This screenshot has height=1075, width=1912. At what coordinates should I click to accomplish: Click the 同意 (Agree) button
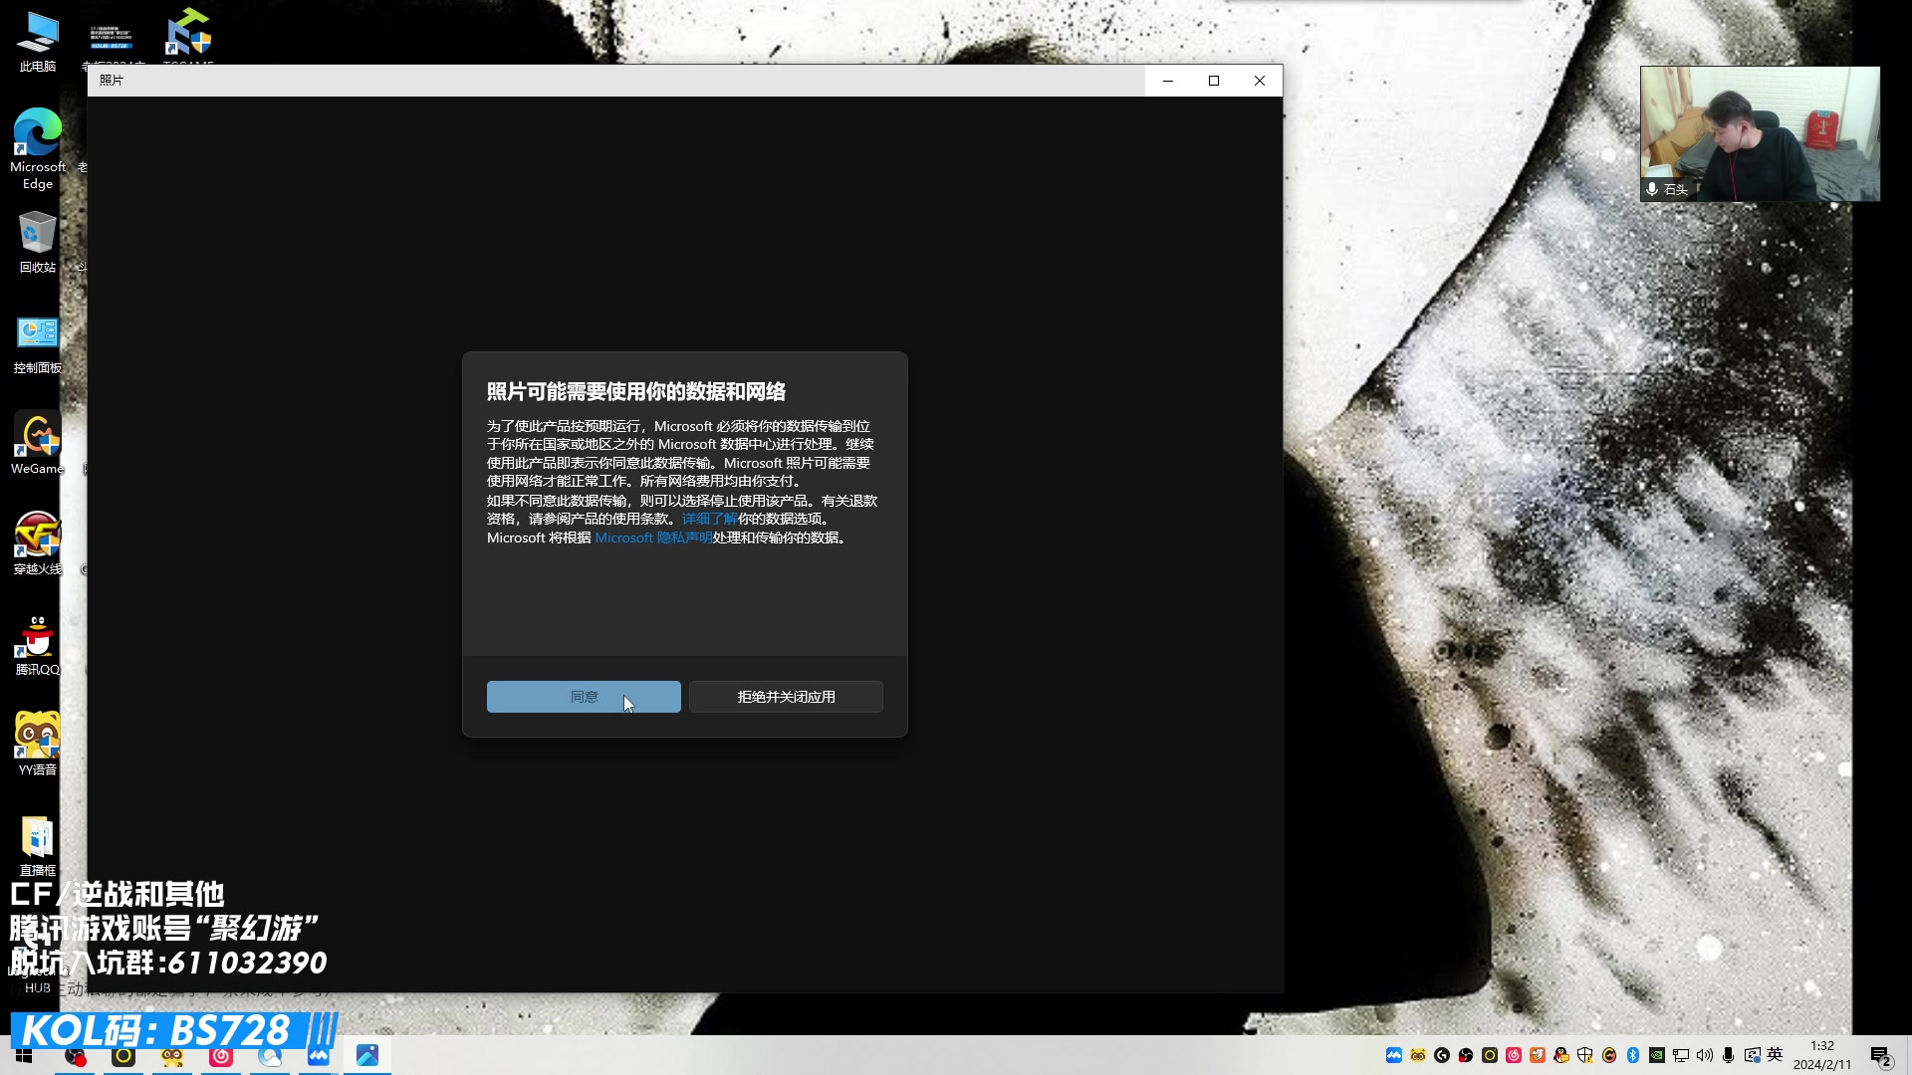click(x=584, y=697)
